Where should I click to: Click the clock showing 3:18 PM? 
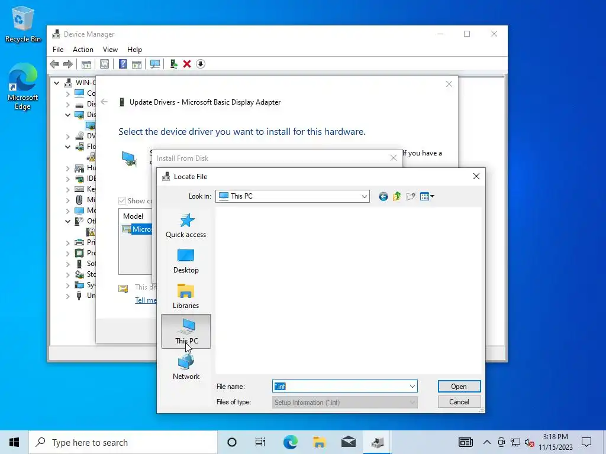coord(556,442)
